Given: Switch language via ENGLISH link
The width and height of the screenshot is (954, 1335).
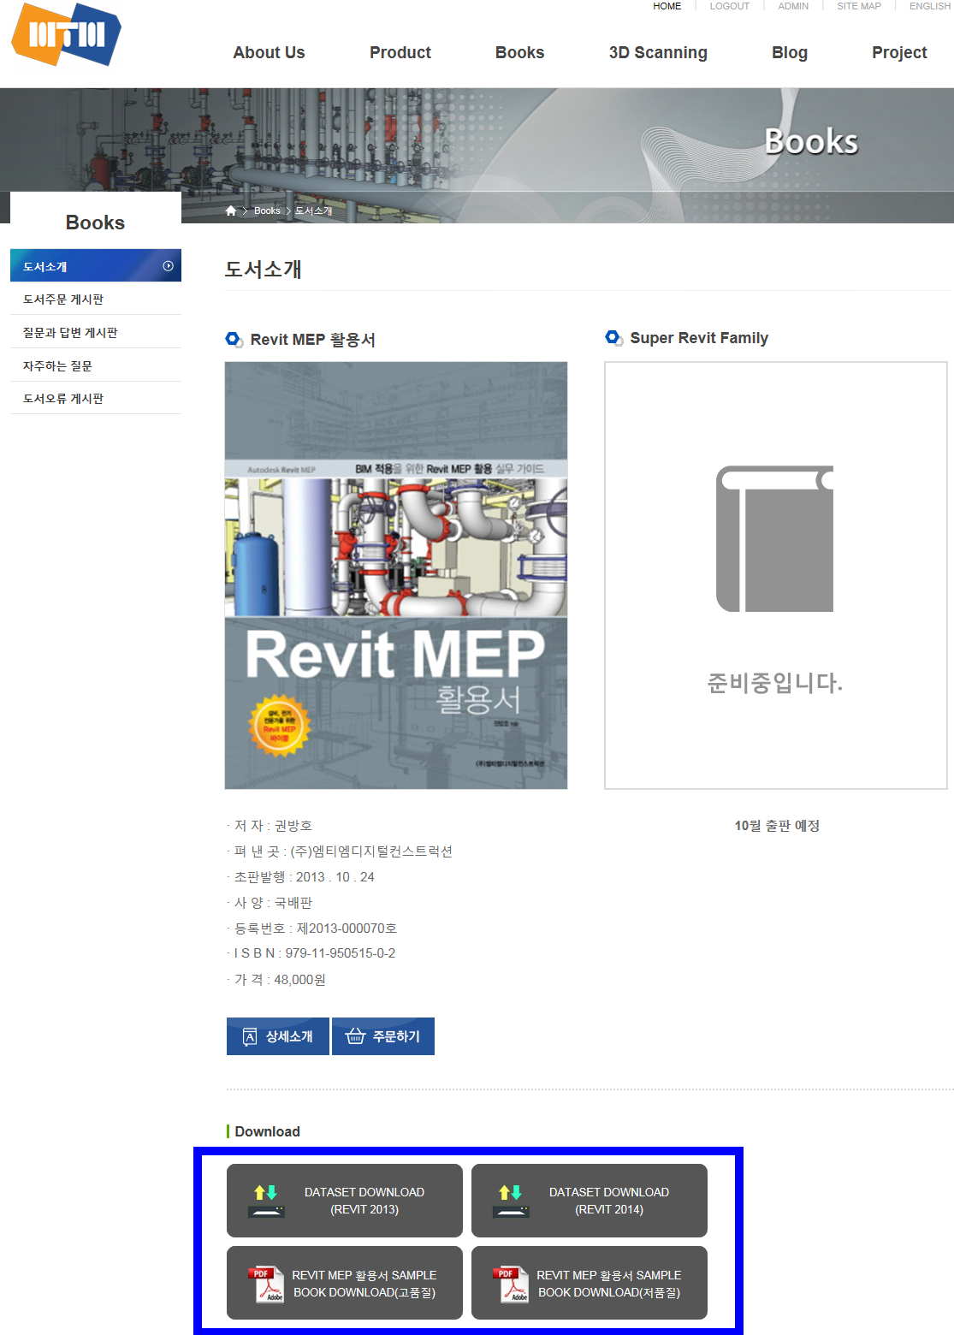Looking at the screenshot, I should coord(930,6).
